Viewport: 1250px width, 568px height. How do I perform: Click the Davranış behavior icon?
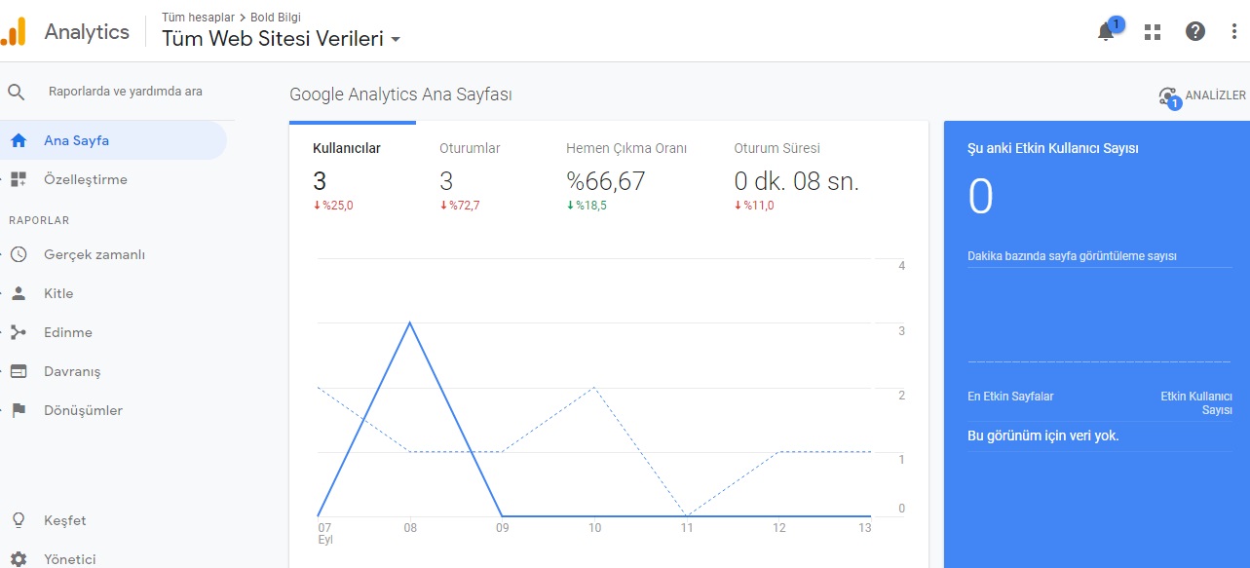[19, 371]
